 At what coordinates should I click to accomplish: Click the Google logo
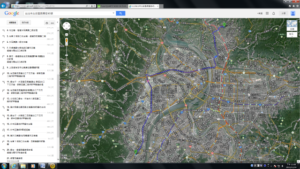[x=12, y=13]
